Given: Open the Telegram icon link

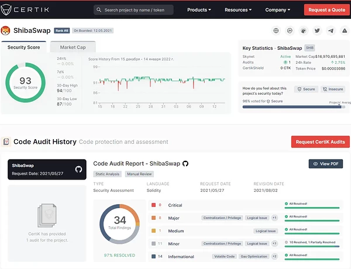Looking at the screenshot, I should 331,30.
